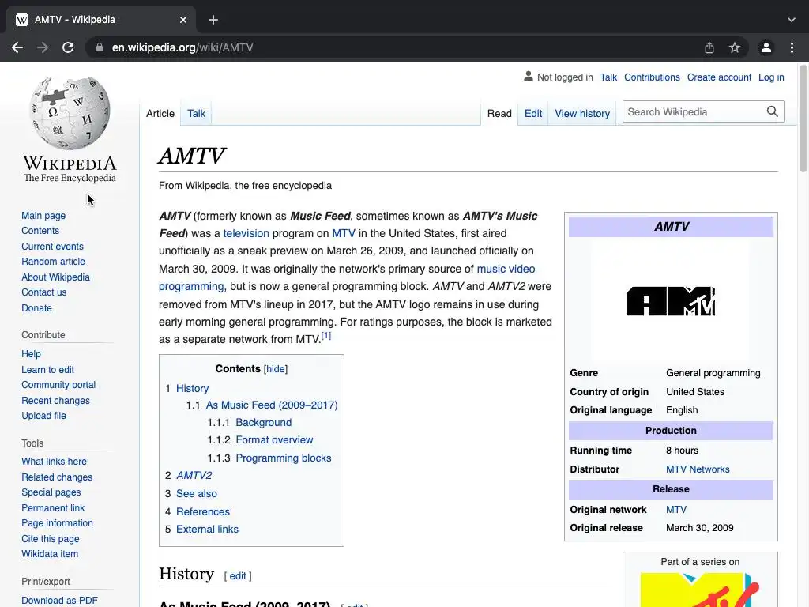Click the page vertical scrollbar
809x607 pixels.
tap(803, 119)
